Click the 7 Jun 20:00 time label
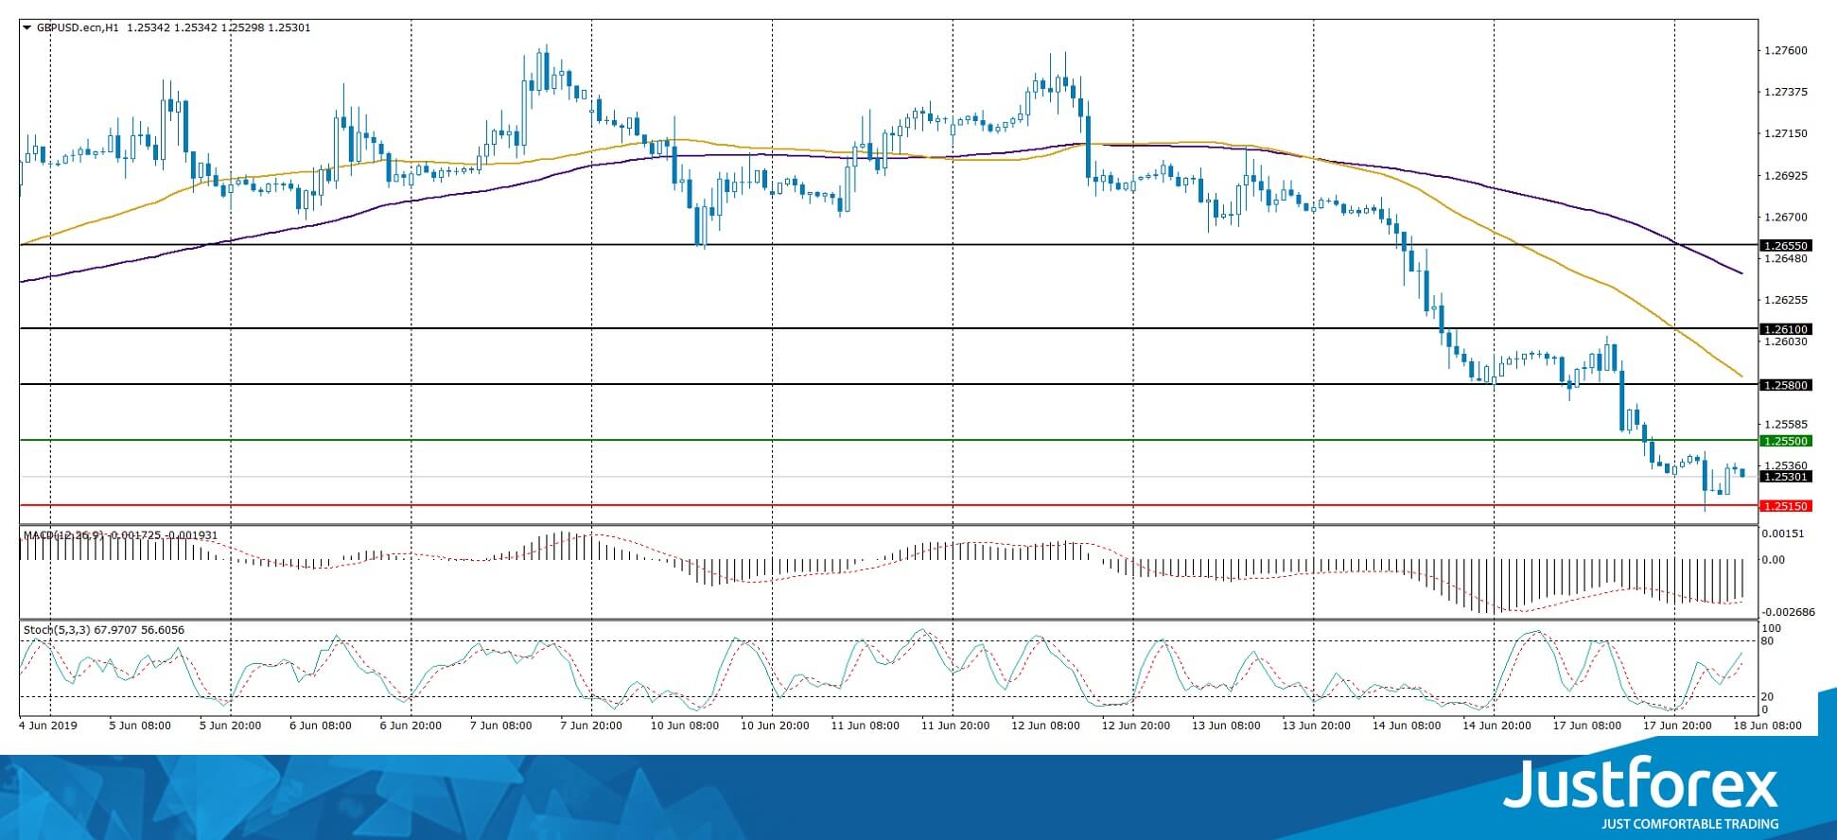Image resolution: width=1837 pixels, height=840 pixels. coord(591,726)
